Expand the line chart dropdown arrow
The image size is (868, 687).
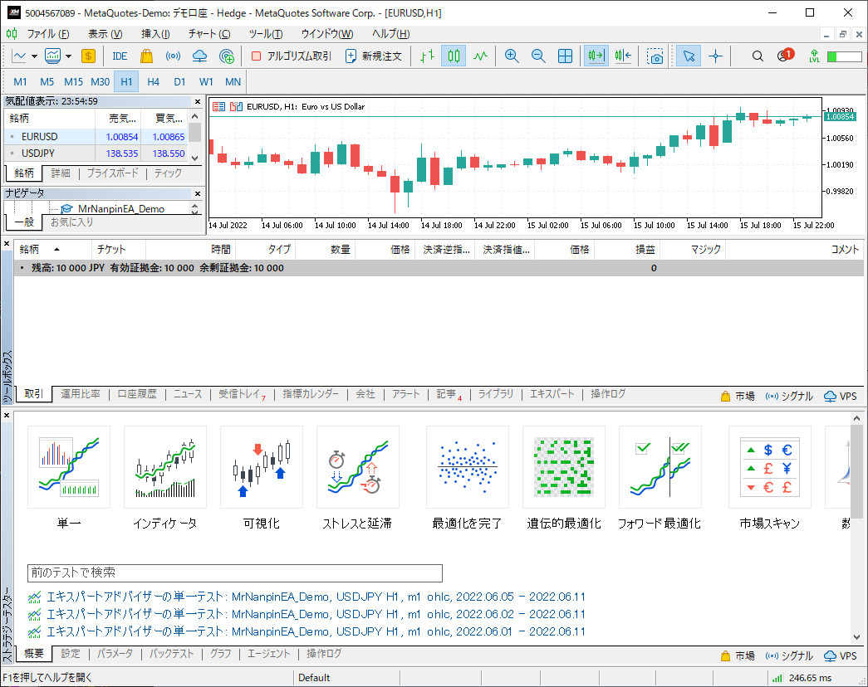coord(34,56)
